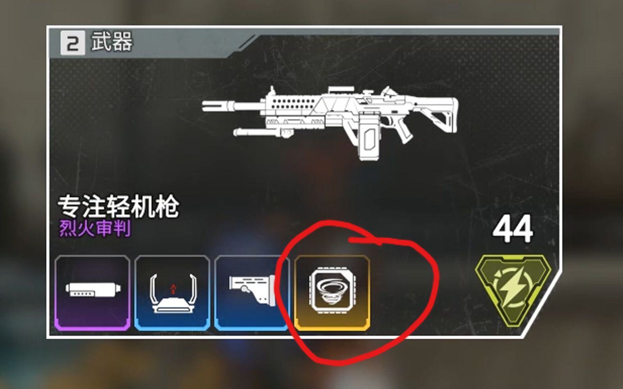623x389 pixels.
Task: Click the center of the weapon silhouette
Action: pos(330,122)
